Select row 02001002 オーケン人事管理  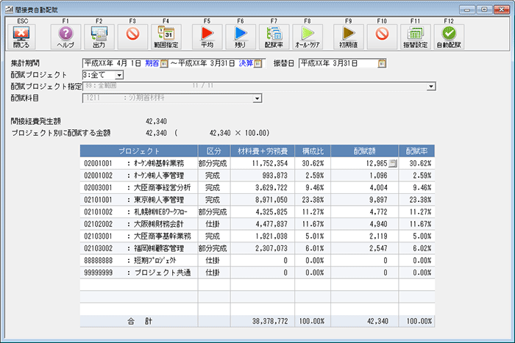pyautogui.click(x=257, y=176)
